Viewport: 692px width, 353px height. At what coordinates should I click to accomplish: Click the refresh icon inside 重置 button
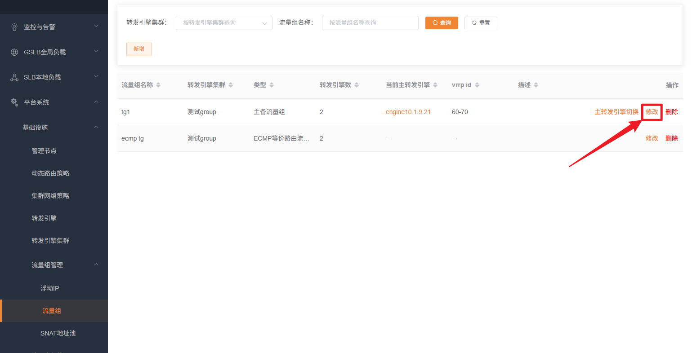(x=473, y=22)
